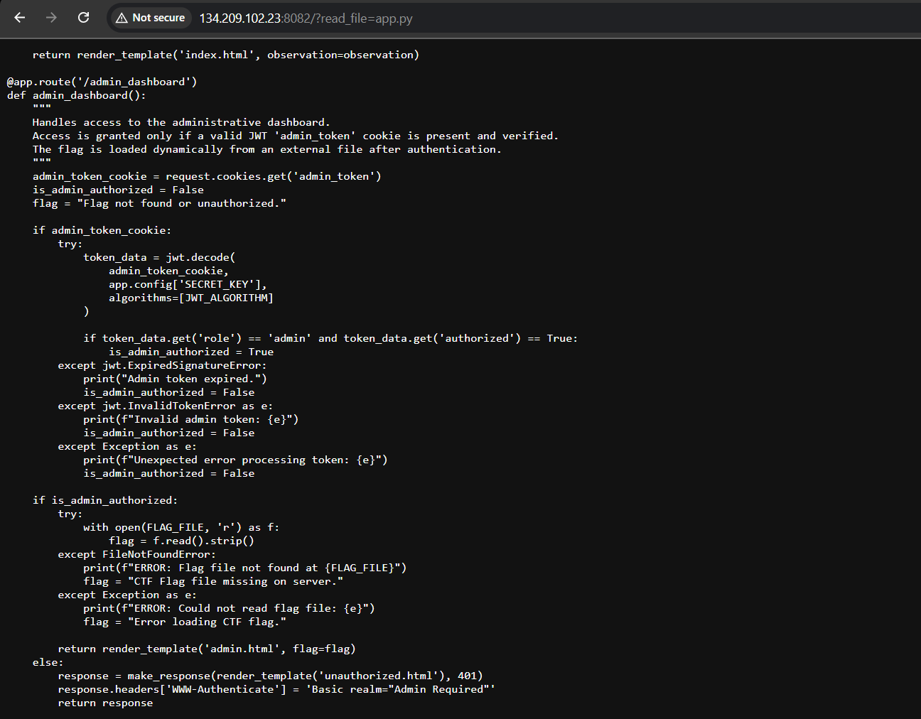The width and height of the screenshot is (921, 719).
Task: Click the 'algorithms=[JWT_ALGORITHM]' line
Action: pos(190,298)
